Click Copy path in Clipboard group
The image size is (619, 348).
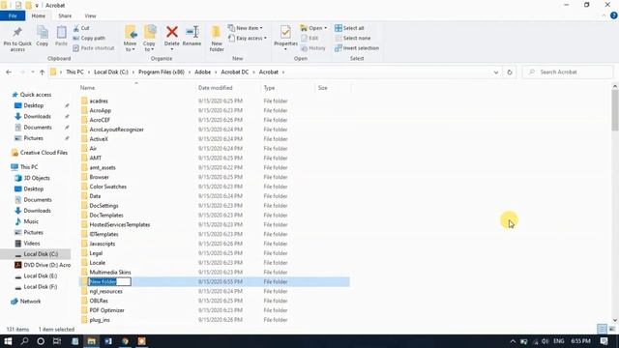coord(89,39)
